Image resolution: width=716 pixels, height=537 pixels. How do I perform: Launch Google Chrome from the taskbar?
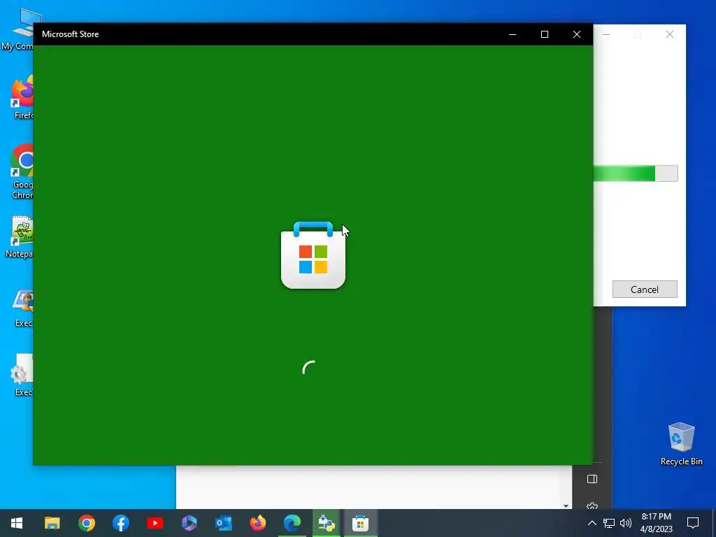86,523
